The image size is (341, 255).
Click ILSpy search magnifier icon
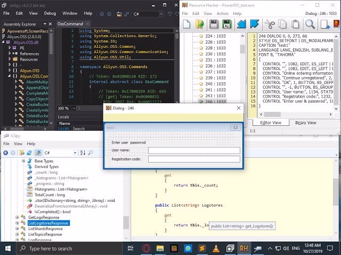pos(91,153)
